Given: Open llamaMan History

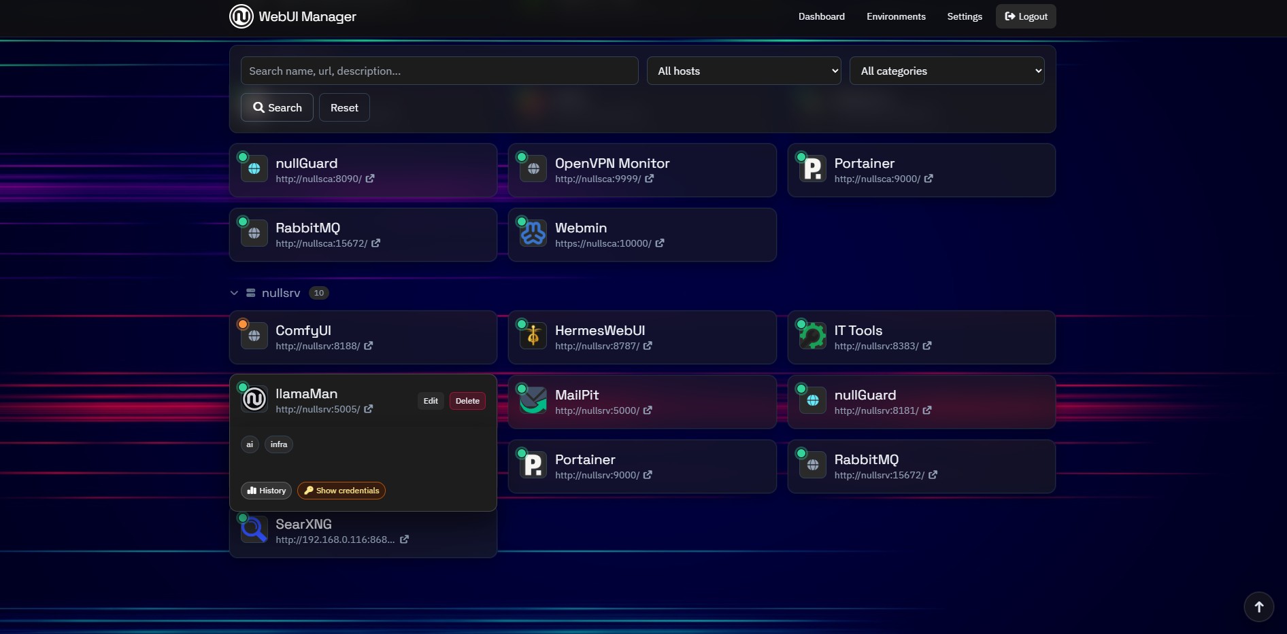Looking at the screenshot, I should point(266,491).
